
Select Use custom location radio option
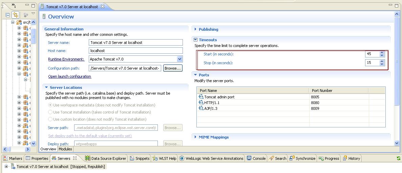pyautogui.click(x=50, y=119)
